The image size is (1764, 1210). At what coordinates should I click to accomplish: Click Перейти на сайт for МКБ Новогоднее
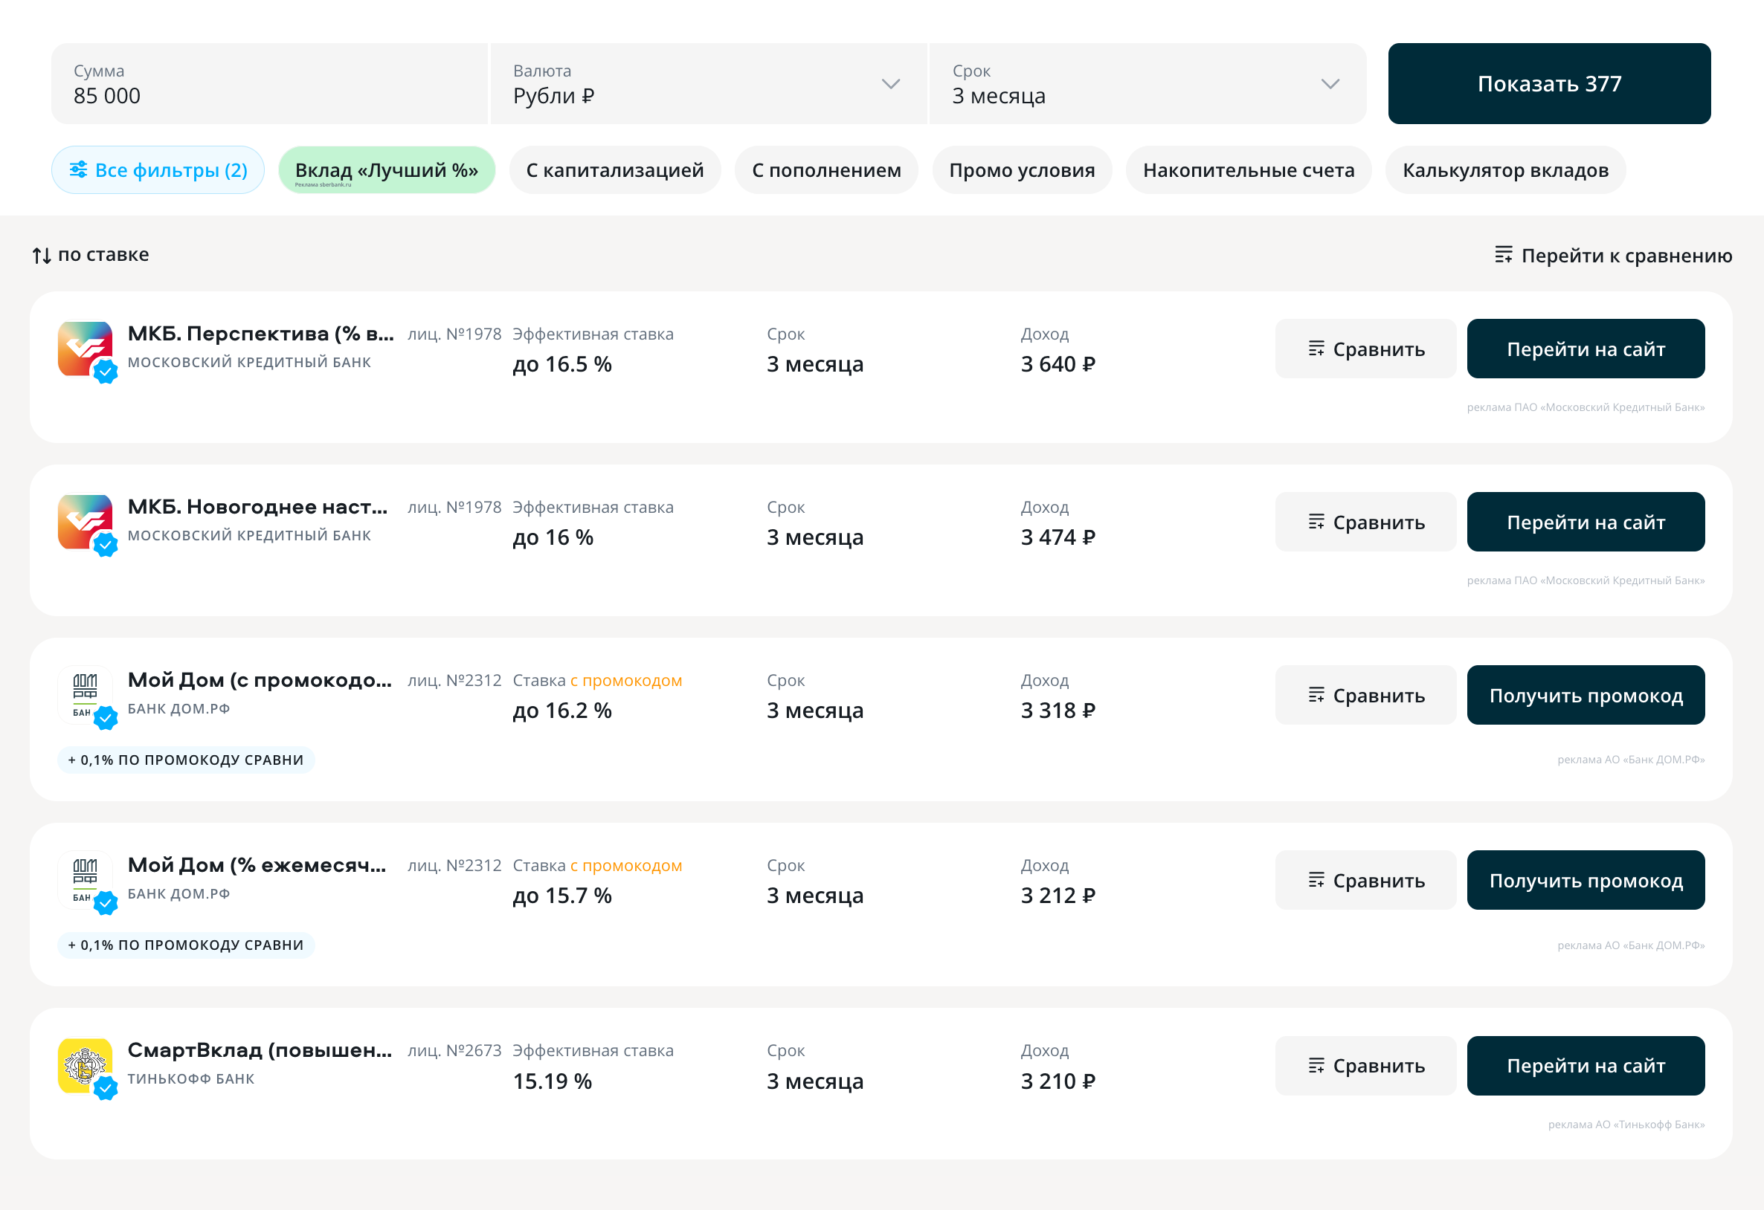1586,522
